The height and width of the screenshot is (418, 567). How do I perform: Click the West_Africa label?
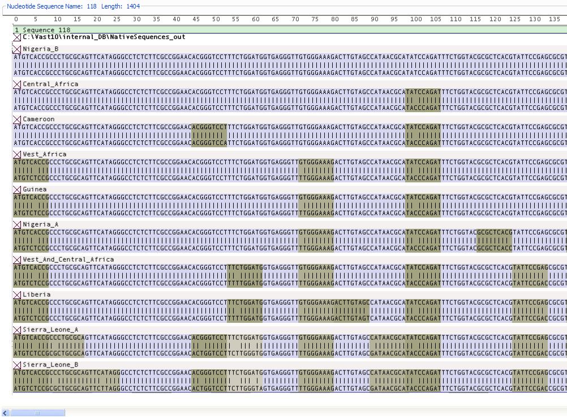45,154
